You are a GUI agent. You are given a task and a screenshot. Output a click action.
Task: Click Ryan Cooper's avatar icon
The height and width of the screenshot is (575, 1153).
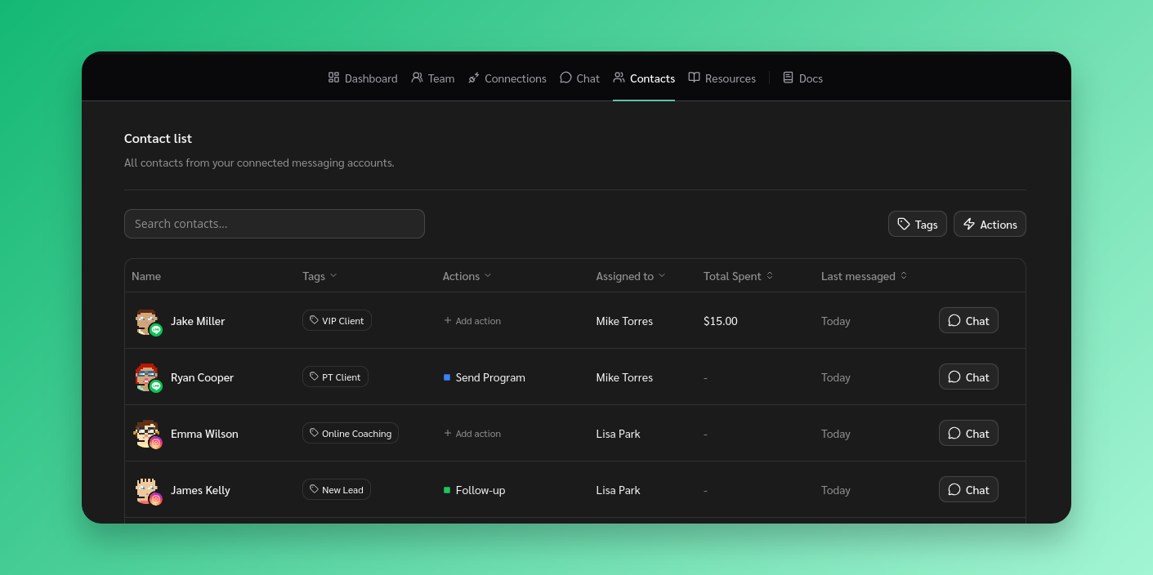pos(147,377)
